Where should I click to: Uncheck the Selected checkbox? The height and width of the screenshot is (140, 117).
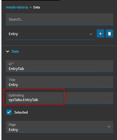coord(9,112)
